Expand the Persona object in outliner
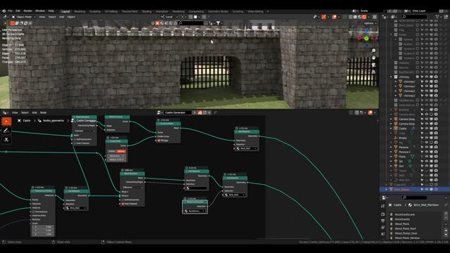 [391, 147]
